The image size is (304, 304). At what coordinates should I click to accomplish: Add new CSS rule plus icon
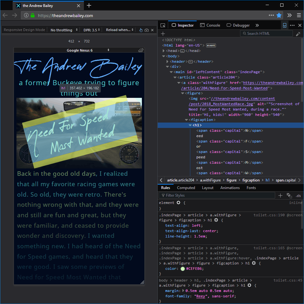(280, 195)
